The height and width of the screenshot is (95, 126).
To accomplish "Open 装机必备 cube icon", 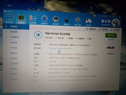I will (78, 20).
